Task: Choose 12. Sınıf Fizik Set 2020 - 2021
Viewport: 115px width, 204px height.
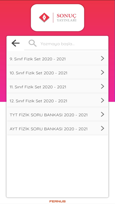Action: tap(58, 100)
